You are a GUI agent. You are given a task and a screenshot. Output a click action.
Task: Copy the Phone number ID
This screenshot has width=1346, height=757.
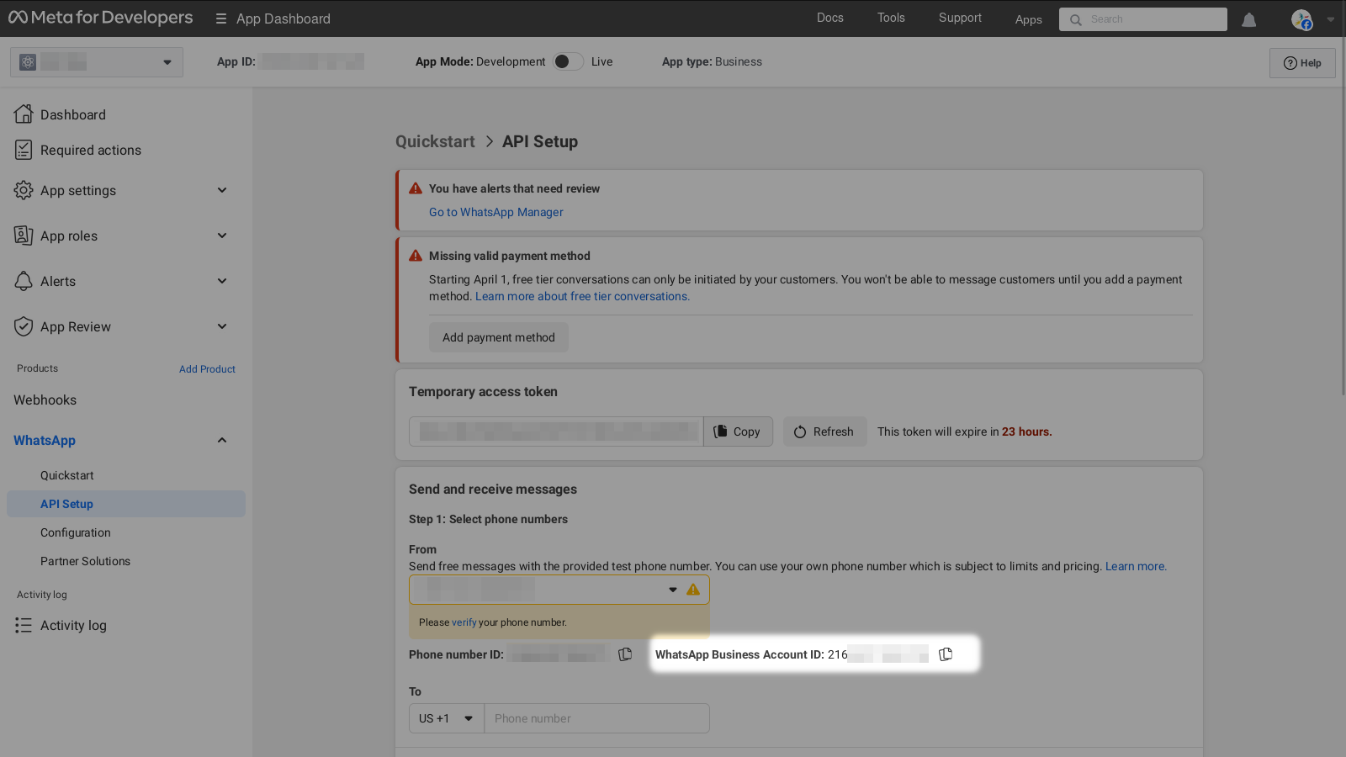(625, 654)
